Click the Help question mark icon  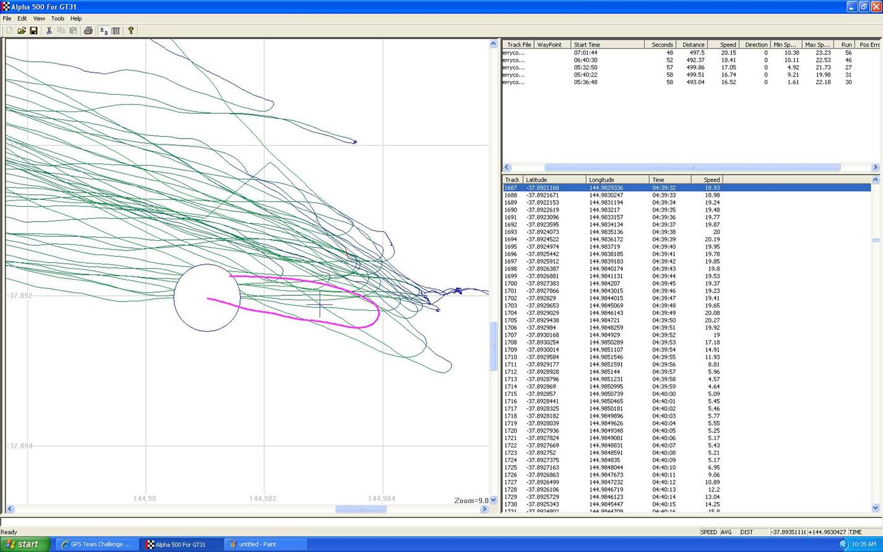pyautogui.click(x=130, y=30)
